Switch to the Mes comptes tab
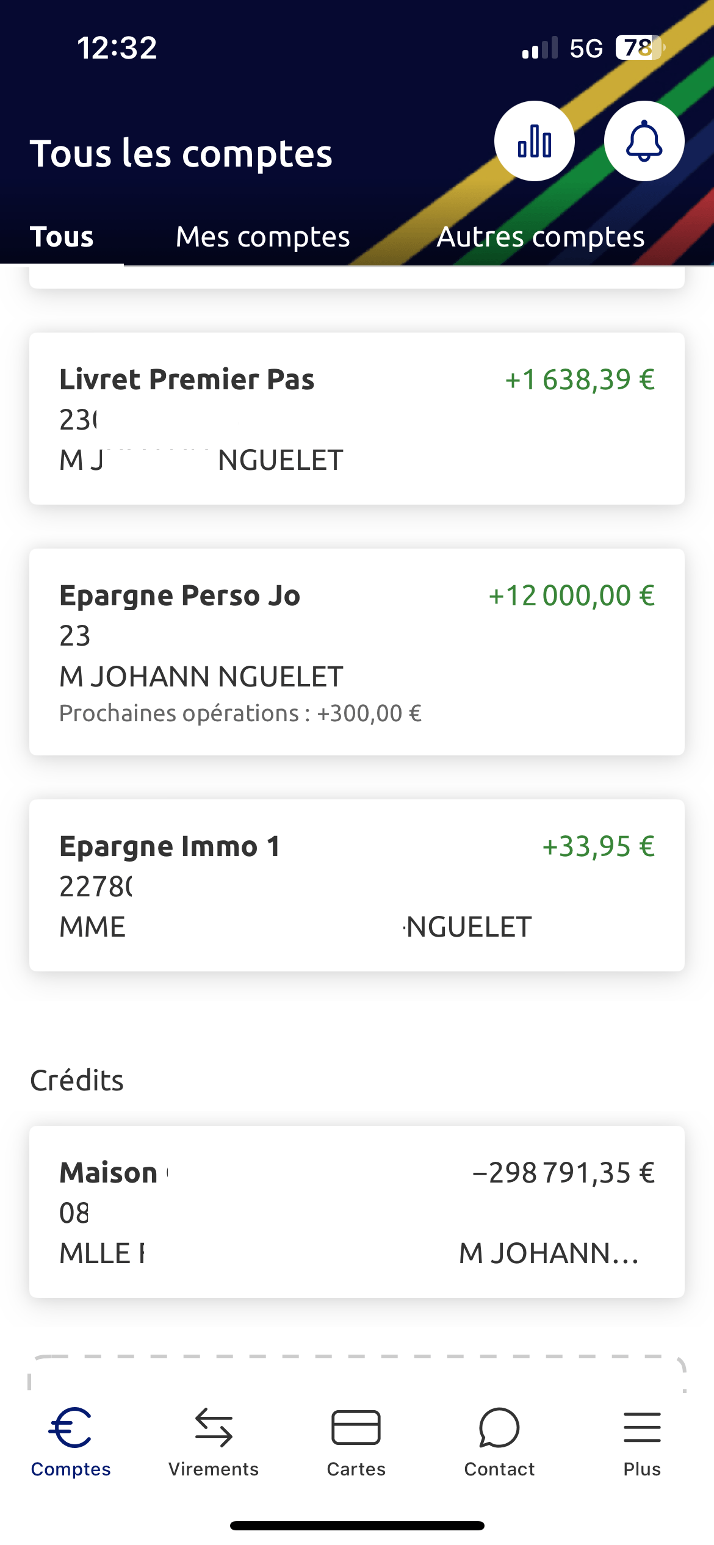Viewport: 714px width, 1545px height. [x=262, y=237]
